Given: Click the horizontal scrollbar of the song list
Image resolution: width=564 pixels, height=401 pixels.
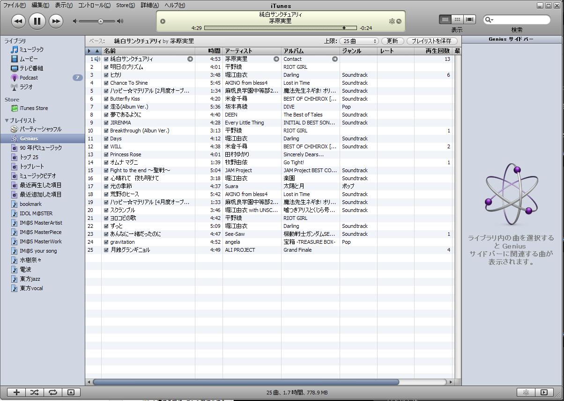Looking at the screenshot, I should coord(246,382).
